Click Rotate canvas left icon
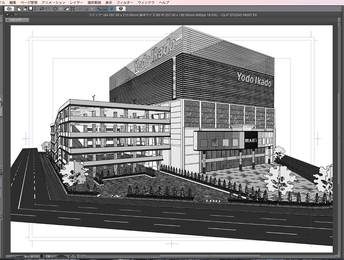Image resolution: width=344 pixels, height=260 pixels. (x=71, y=256)
